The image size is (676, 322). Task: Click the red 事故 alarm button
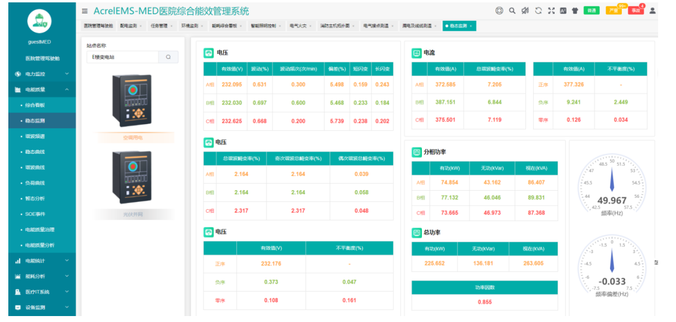click(636, 11)
